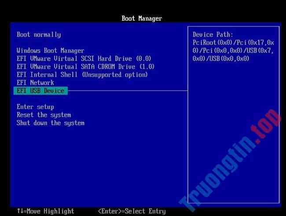Choose Windows Boot Manager entry
This screenshot has height=216, width=286.
coord(50,51)
